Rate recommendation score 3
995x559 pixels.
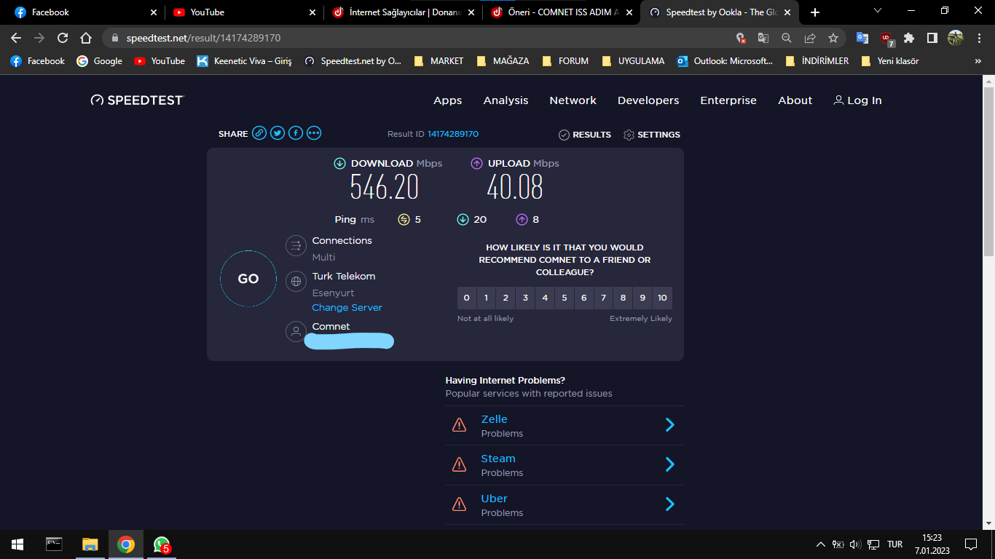pyautogui.click(x=525, y=298)
